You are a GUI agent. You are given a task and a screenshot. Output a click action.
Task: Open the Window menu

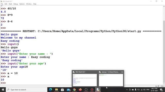[29, 4]
